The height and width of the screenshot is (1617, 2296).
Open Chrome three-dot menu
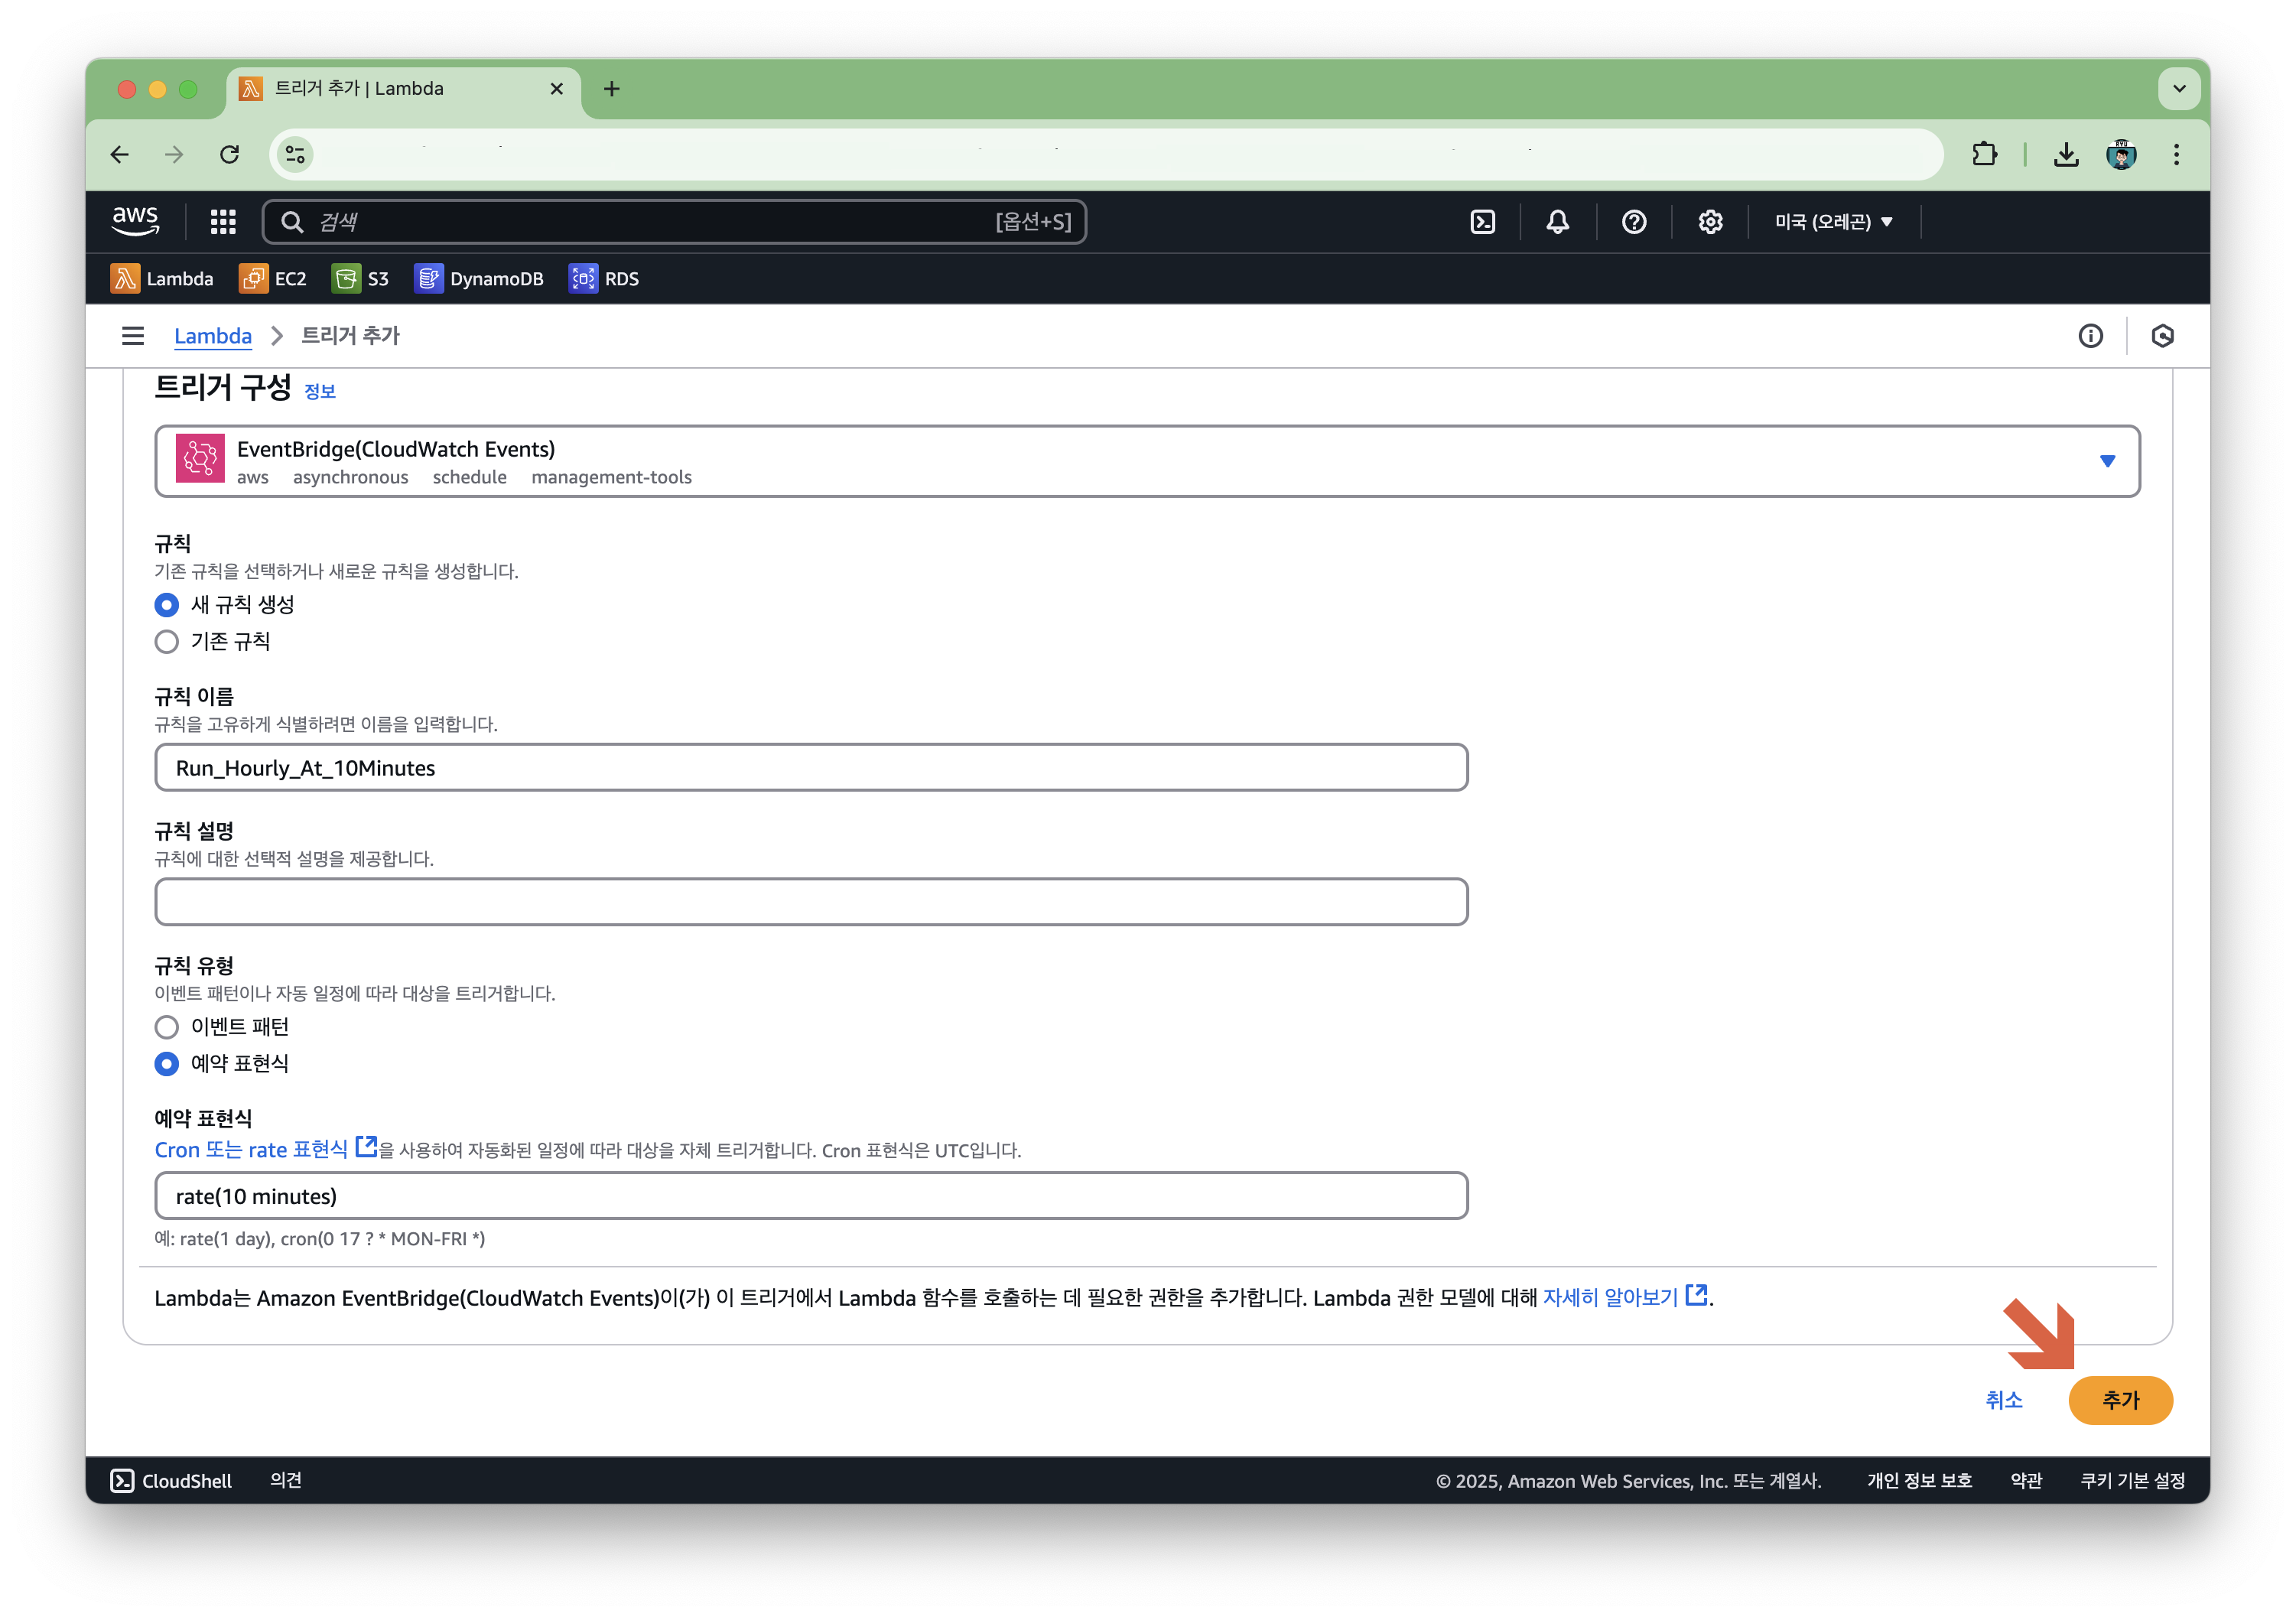2176,154
